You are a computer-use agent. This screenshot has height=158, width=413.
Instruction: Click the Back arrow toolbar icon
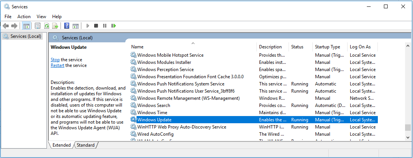pyautogui.click(x=6, y=26)
